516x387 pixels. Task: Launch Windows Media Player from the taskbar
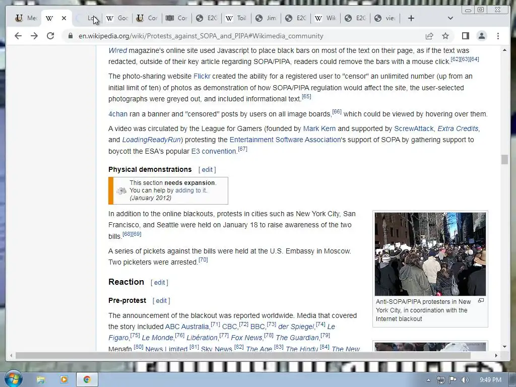click(x=64, y=380)
